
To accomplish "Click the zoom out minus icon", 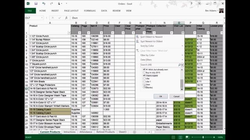I will [x=193, y=137].
